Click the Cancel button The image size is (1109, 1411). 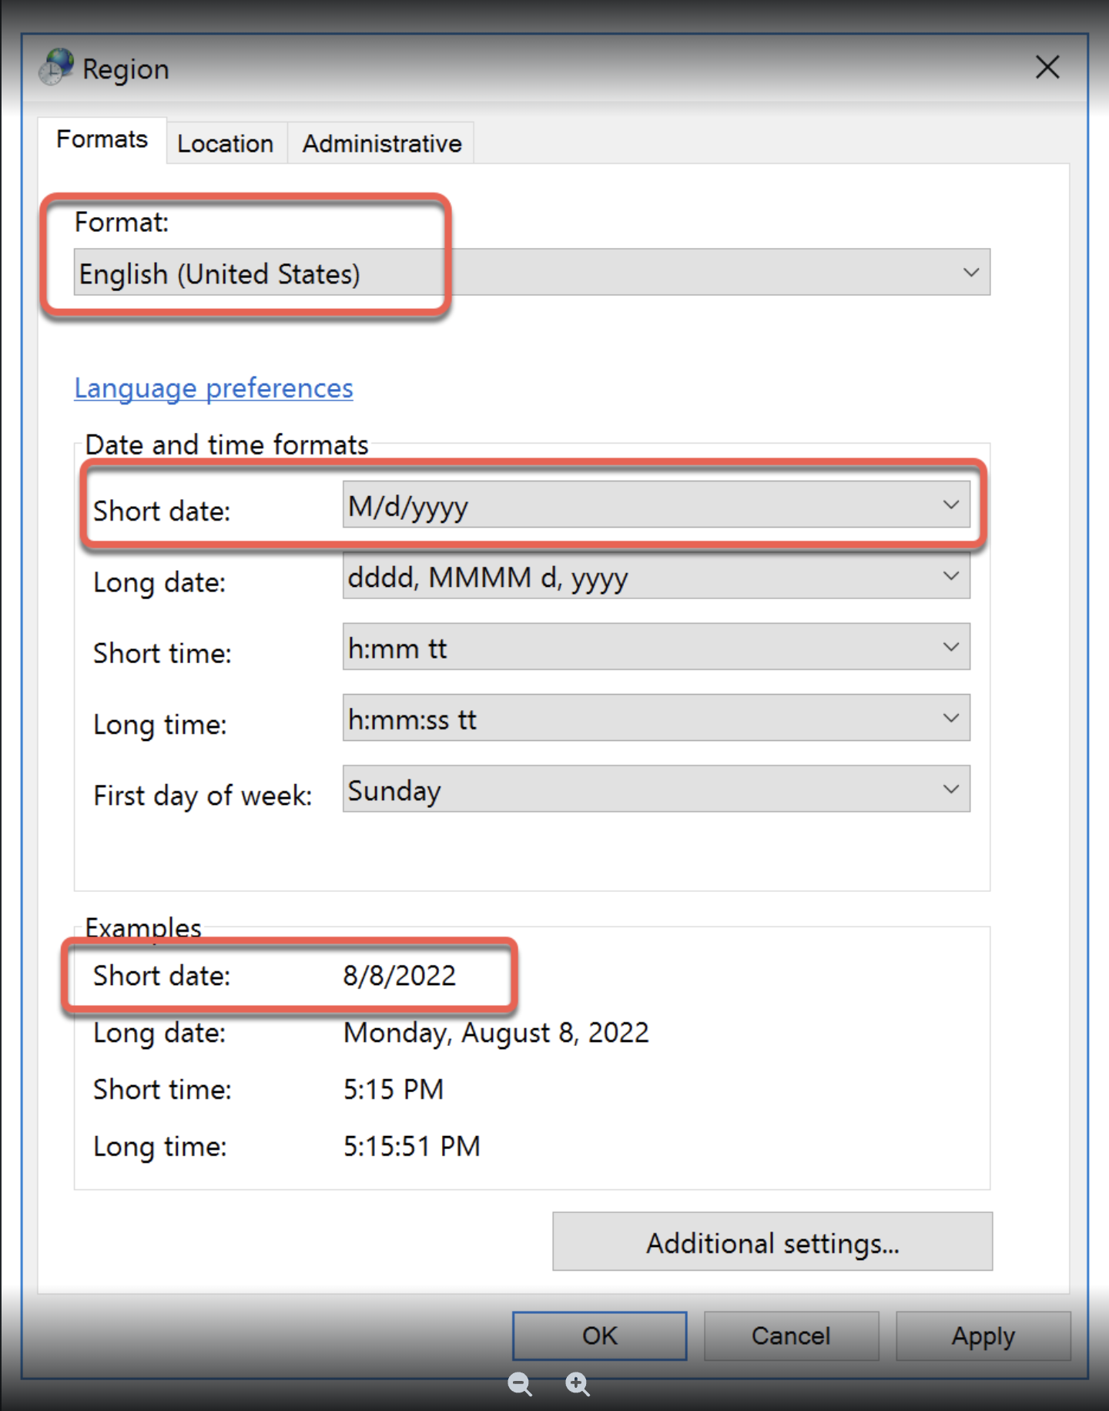(792, 1336)
